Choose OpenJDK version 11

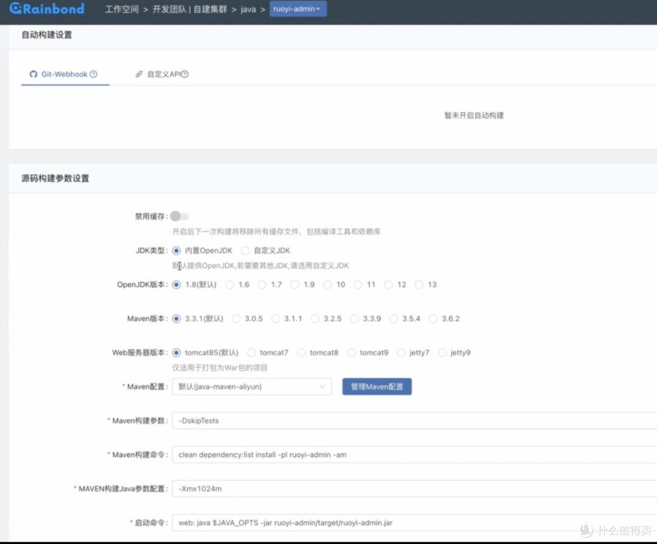coord(358,285)
